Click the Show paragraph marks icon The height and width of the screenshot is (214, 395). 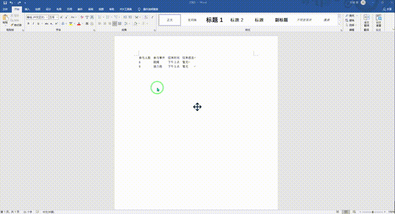152,17
